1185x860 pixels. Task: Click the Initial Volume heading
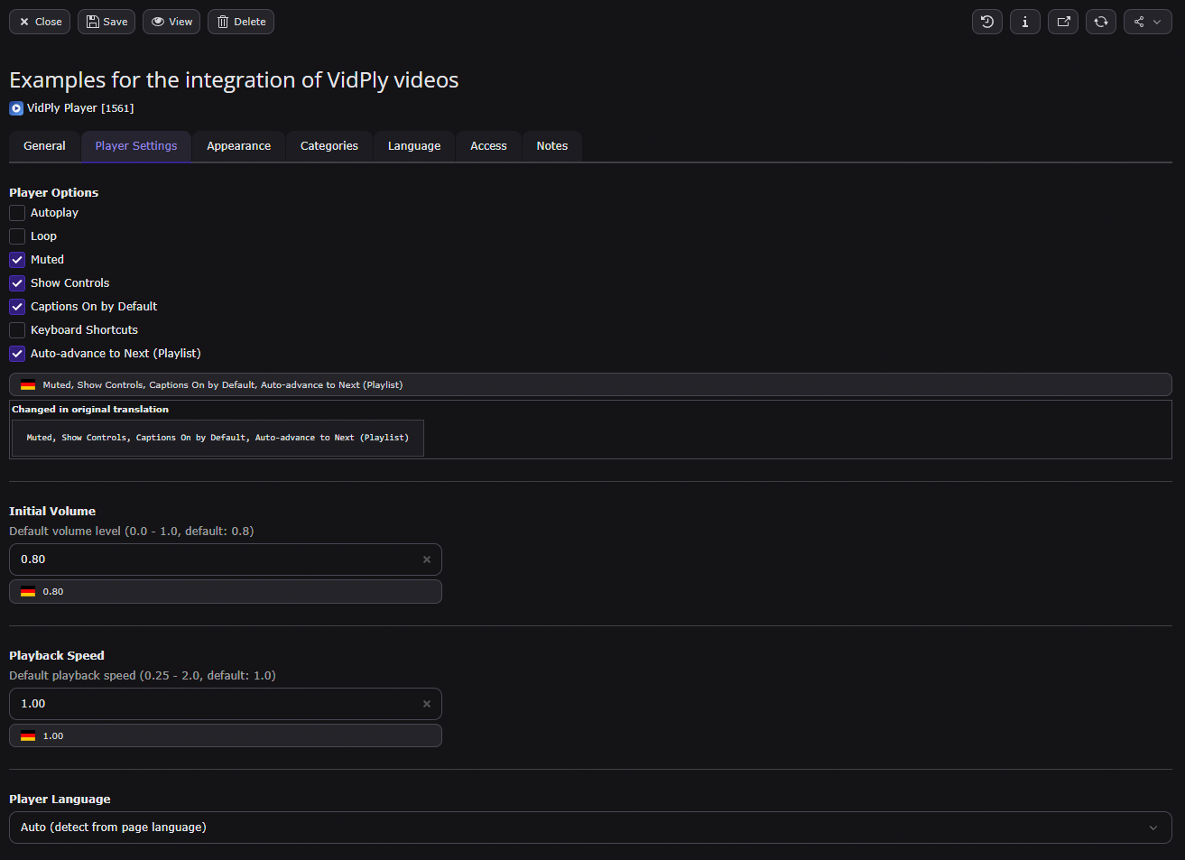(x=52, y=512)
